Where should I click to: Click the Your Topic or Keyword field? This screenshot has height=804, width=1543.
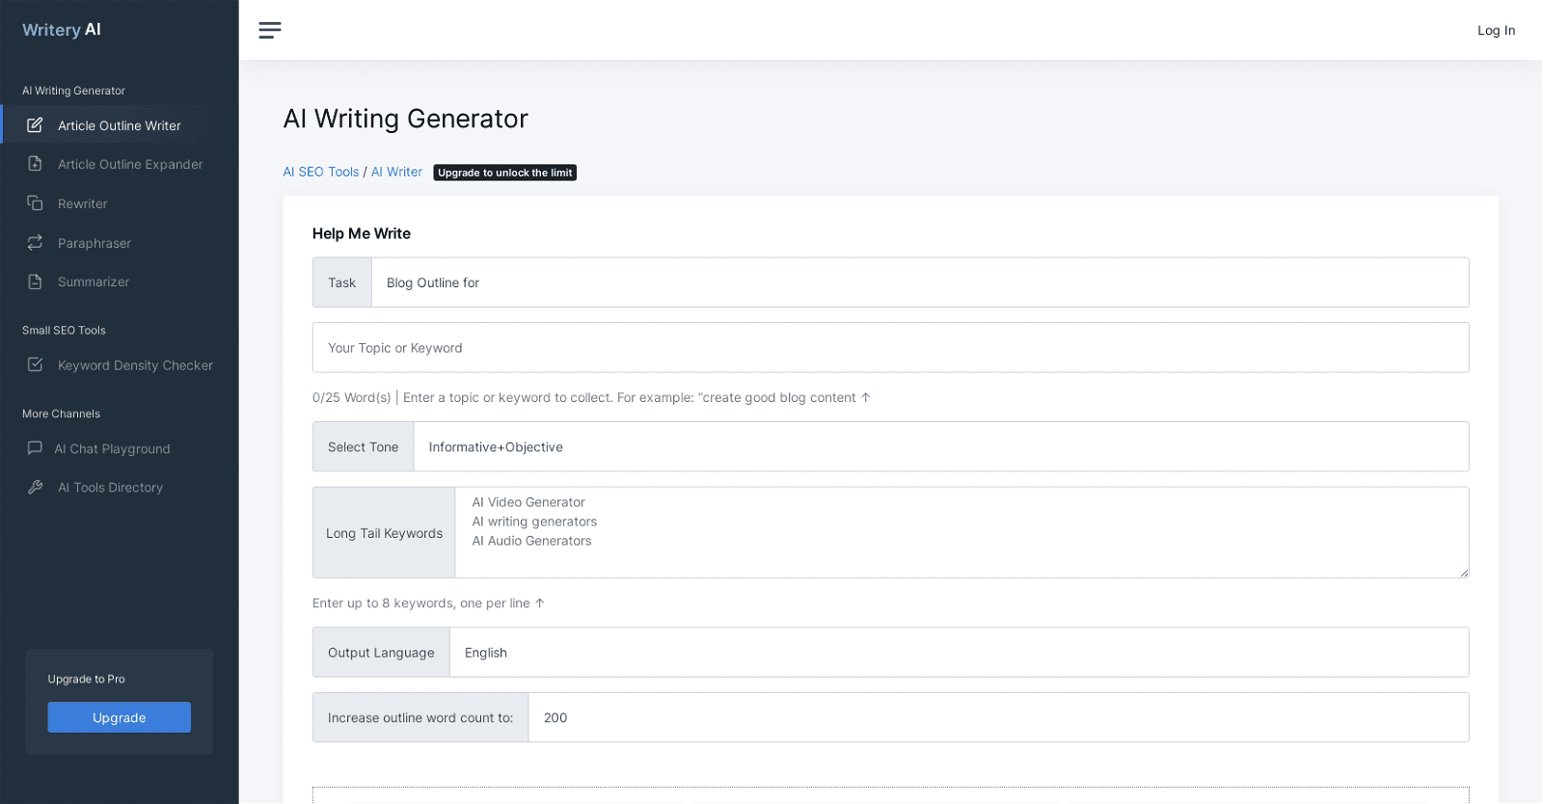point(890,348)
